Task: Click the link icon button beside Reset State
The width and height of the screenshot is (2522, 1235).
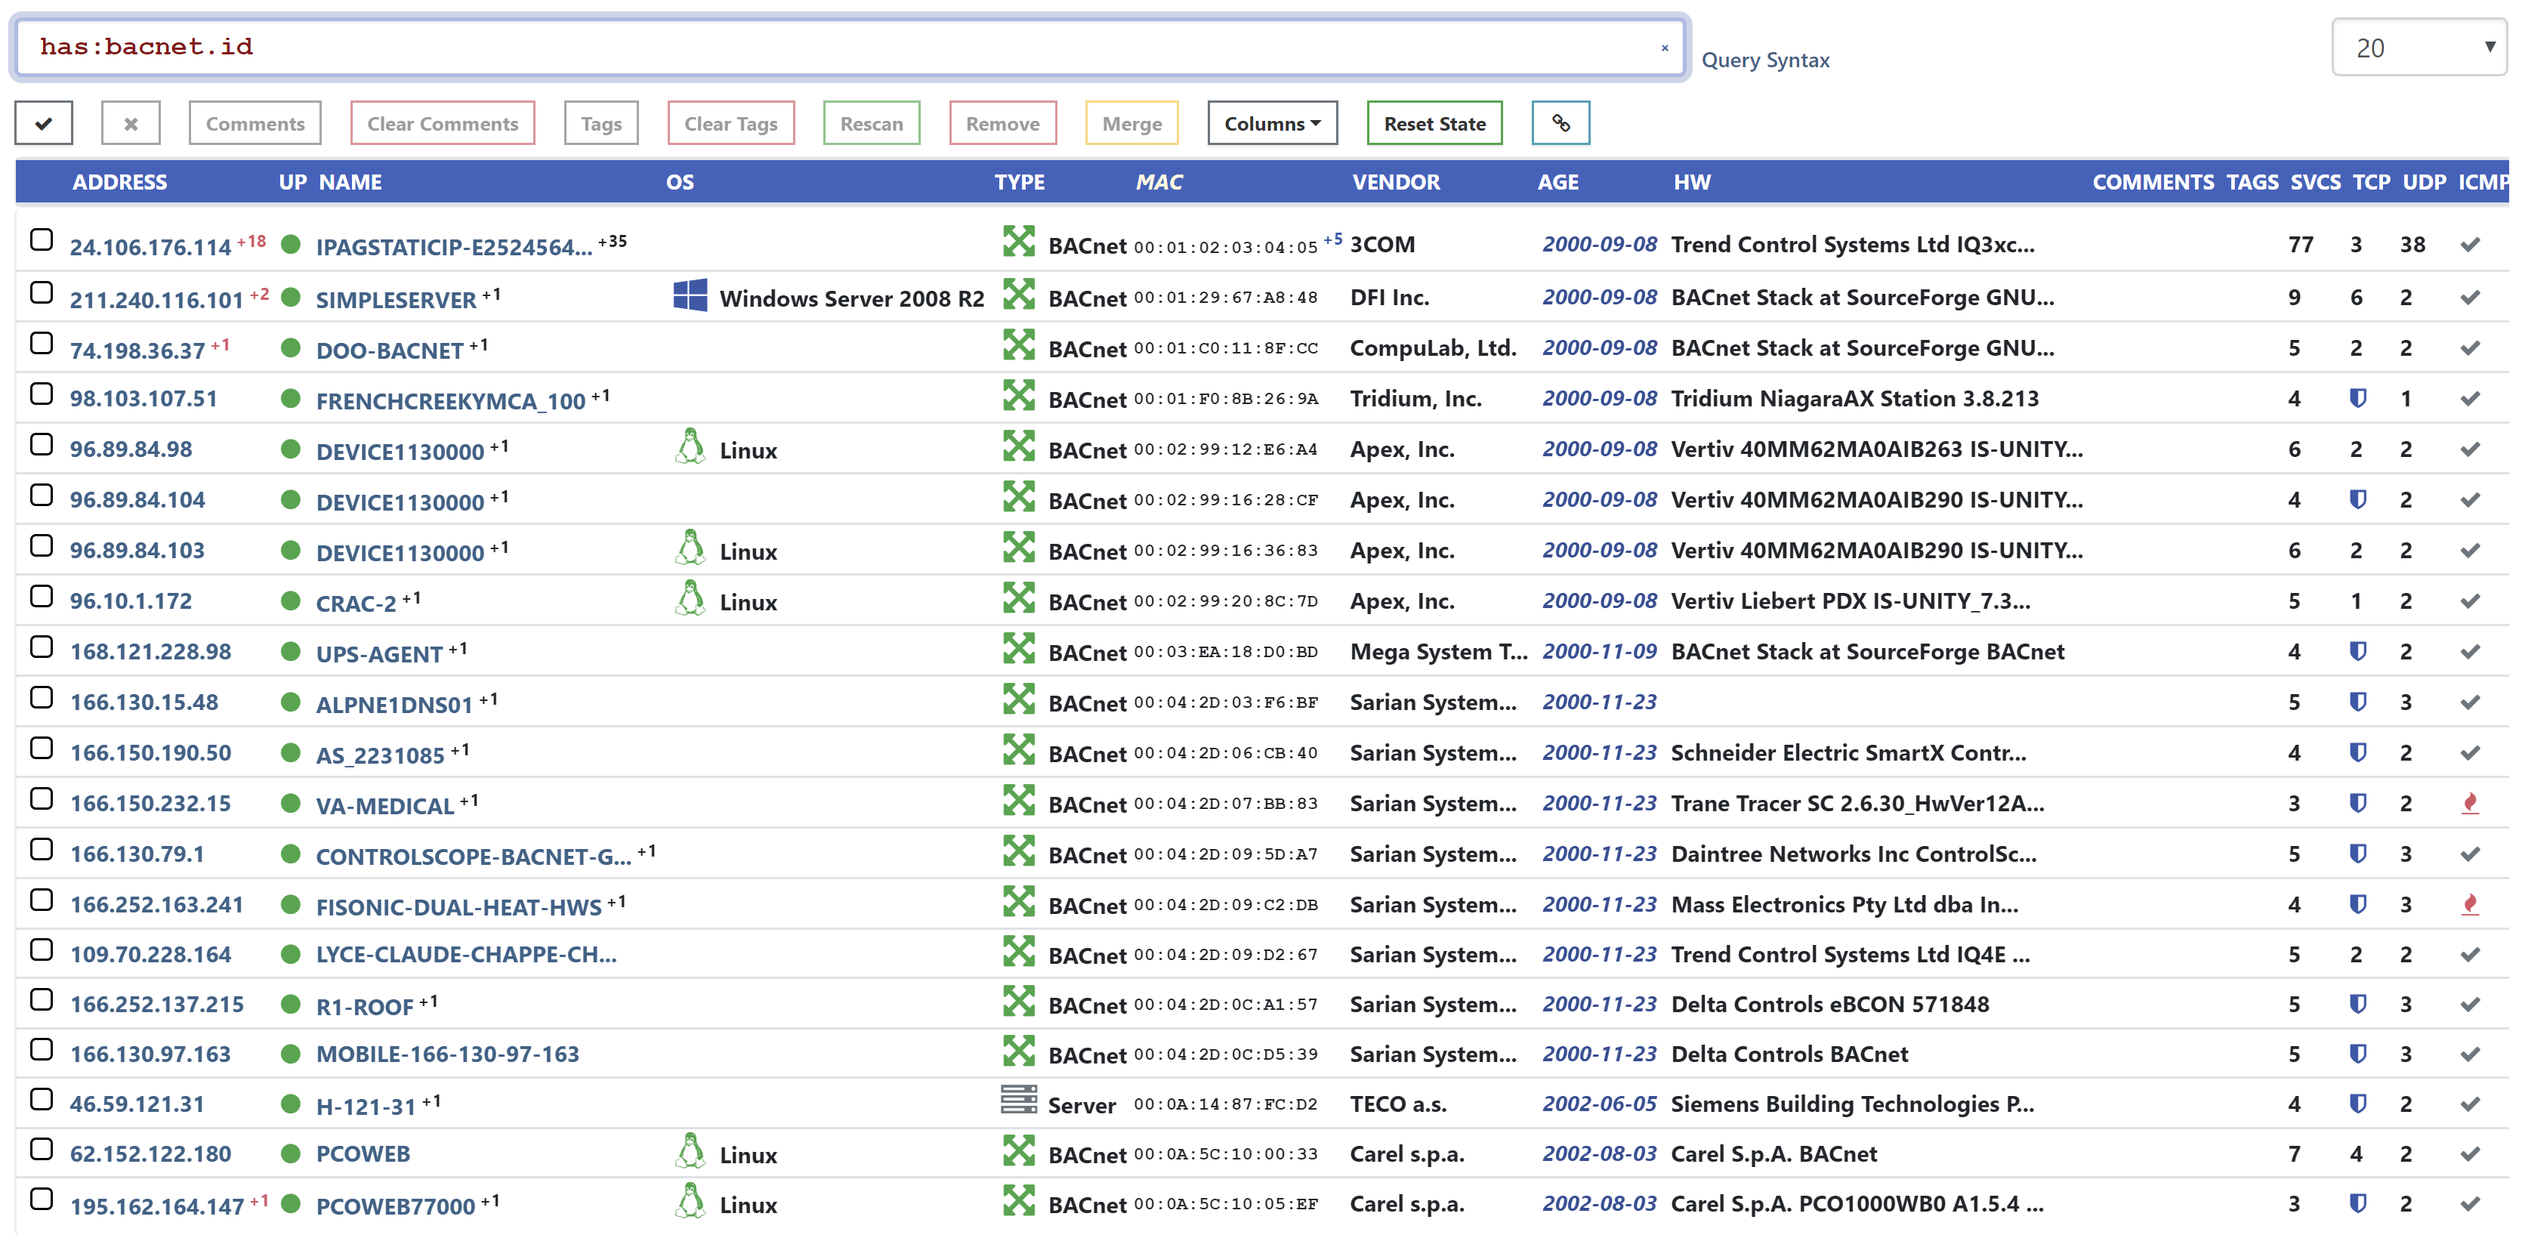Action: [x=1560, y=123]
